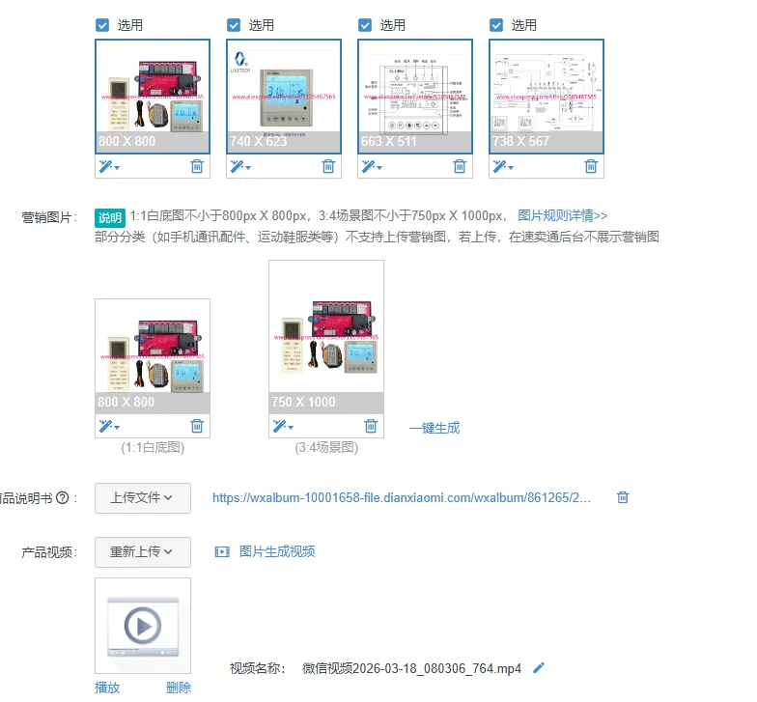757x702 pixels.
Task: Click video name 微信视频2026-03-18_080306_764.mp4
Action: 411,668
